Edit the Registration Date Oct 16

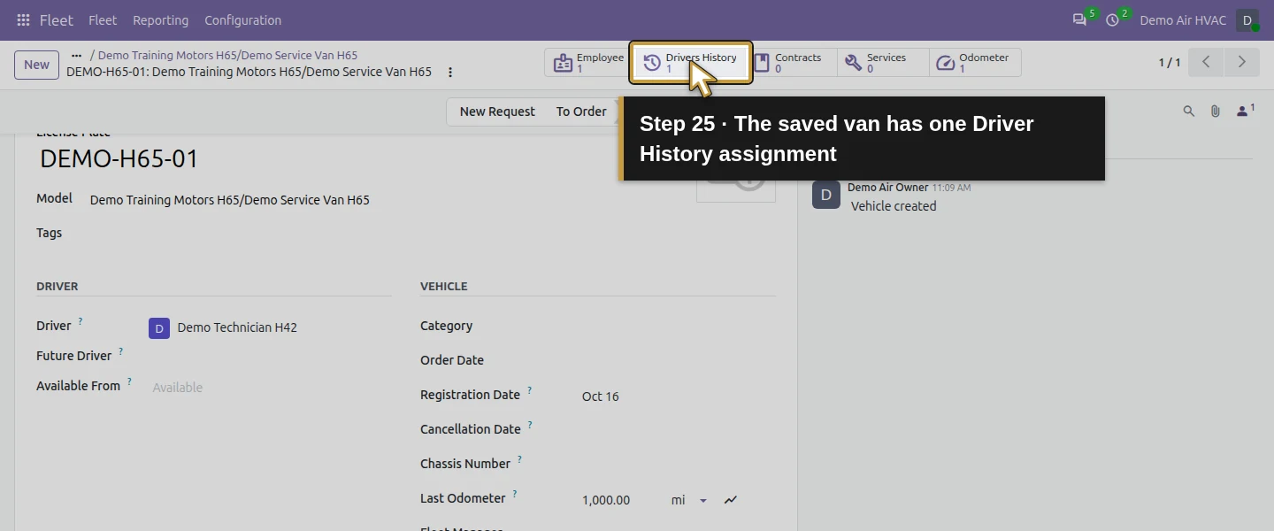click(601, 396)
